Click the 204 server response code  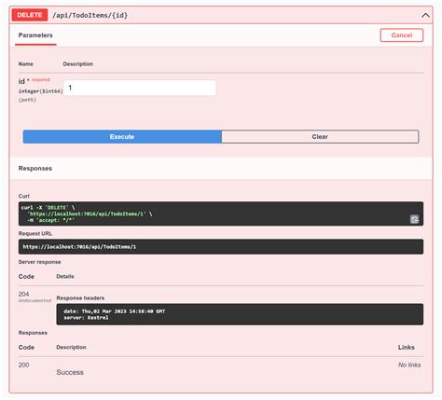coord(23,294)
